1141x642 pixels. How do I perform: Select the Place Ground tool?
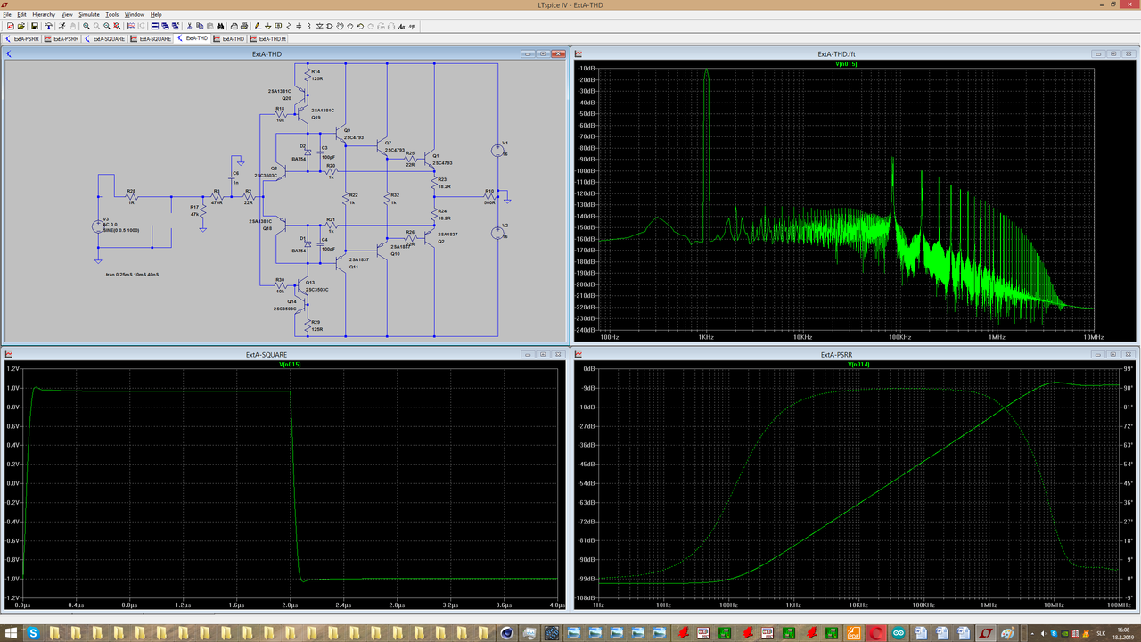pyautogui.click(x=267, y=26)
